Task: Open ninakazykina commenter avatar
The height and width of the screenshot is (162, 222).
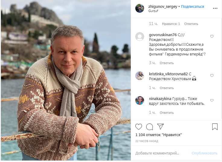Action: pyautogui.click(x=140, y=101)
